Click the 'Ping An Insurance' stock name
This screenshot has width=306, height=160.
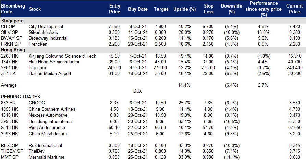47,127
